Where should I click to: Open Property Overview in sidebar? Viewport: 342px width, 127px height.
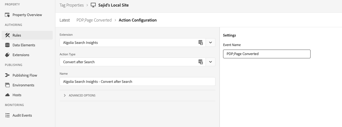pyautogui.click(x=27, y=15)
